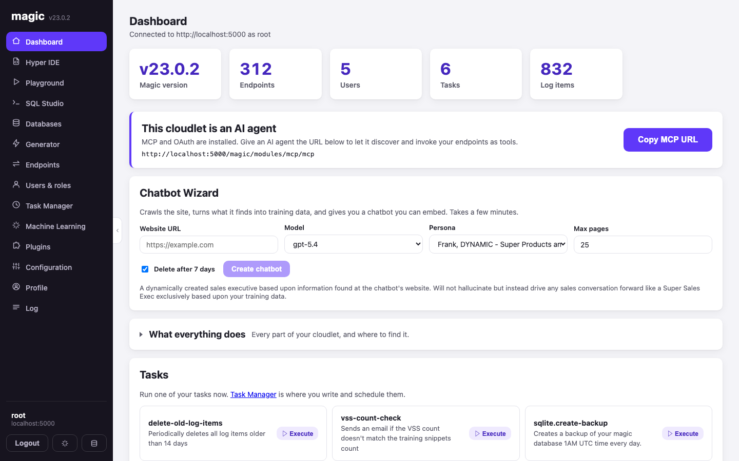This screenshot has width=739, height=461.
Task: Click the Hyper IDE file icon
Action: point(16,62)
